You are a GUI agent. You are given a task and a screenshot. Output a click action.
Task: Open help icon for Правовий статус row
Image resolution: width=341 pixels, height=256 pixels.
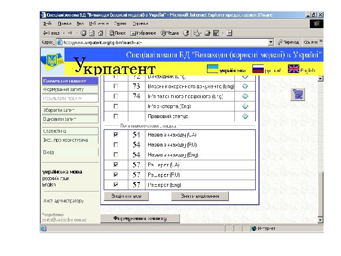pyautogui.click(x=245, y=116)
